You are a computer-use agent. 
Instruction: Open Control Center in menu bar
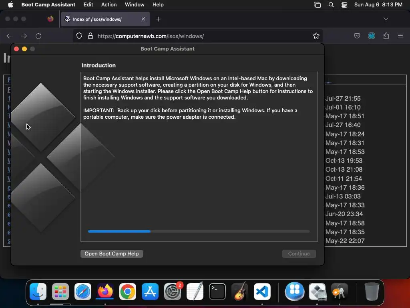344,5
